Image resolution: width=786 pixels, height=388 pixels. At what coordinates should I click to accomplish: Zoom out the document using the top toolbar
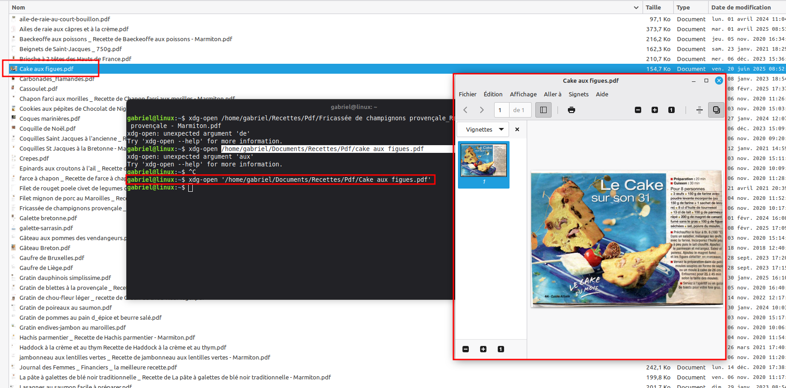point(638,110)
